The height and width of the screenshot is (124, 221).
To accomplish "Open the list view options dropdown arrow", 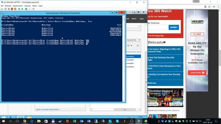I will click(131, 45).
